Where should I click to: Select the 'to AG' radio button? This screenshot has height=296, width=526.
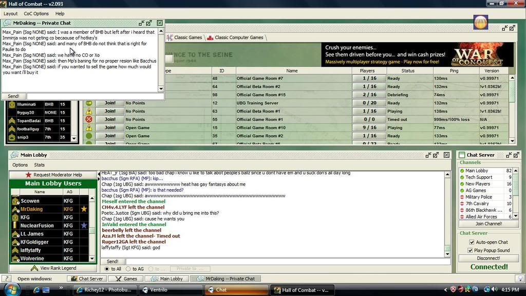[129, 269]
